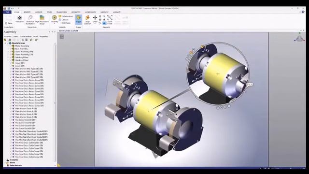The image size is (309, 174).
Task: Toggle visibility checkbox for Guard Assembly (LH)
Action: (x=11, y=55)
